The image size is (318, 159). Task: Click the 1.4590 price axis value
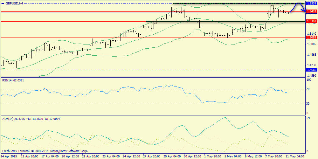pos(311,76)
